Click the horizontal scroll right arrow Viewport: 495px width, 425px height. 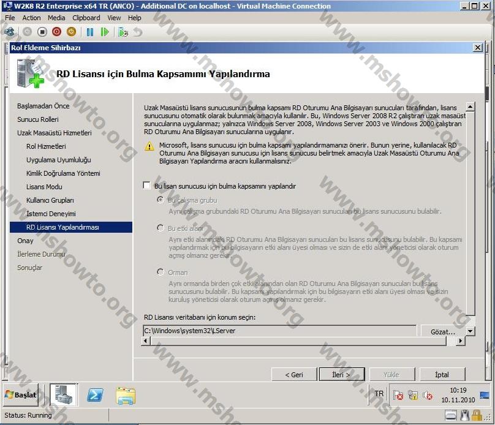coord(461,340)
